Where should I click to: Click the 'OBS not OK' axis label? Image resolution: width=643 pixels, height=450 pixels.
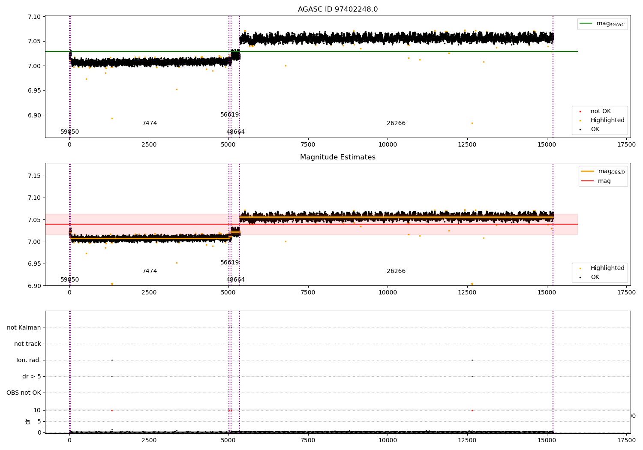(x=24, y=393)
